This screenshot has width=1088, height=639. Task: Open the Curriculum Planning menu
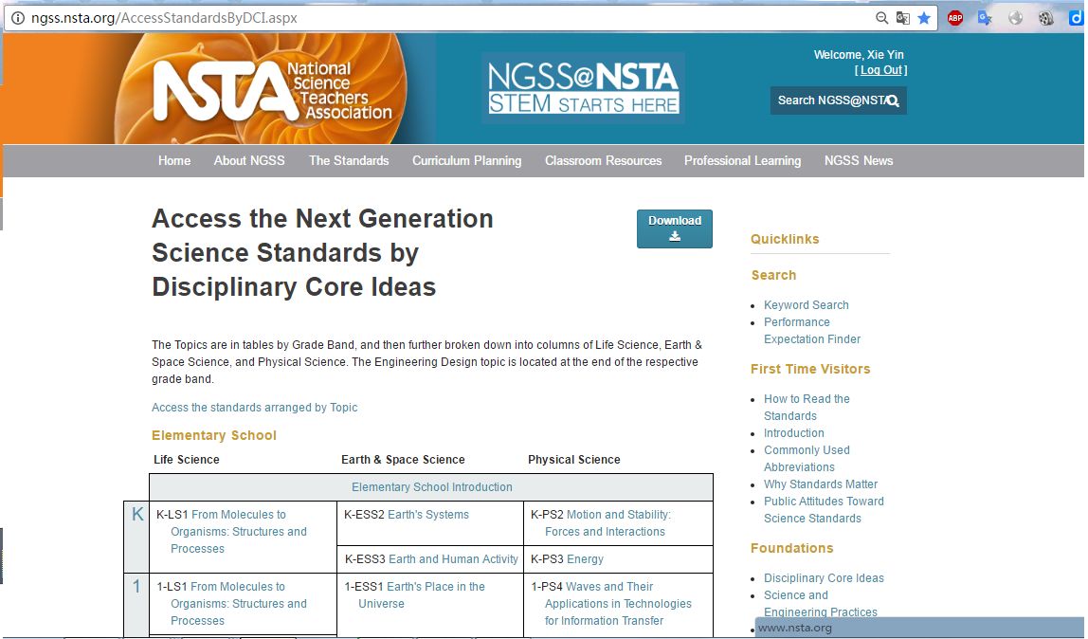(466, 160)
